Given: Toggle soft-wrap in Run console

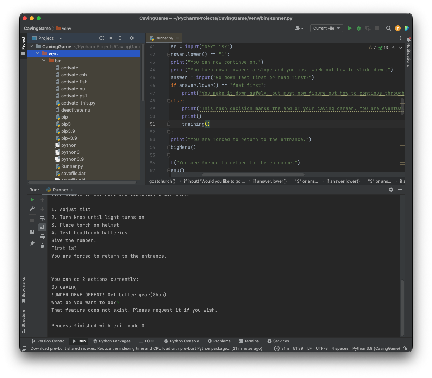Looking at the screenshot, I should pos(42,218).
